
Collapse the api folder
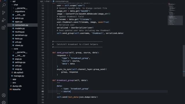click(11, 1)
